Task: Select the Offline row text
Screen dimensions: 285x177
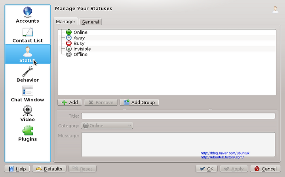Action: (80, 54)
